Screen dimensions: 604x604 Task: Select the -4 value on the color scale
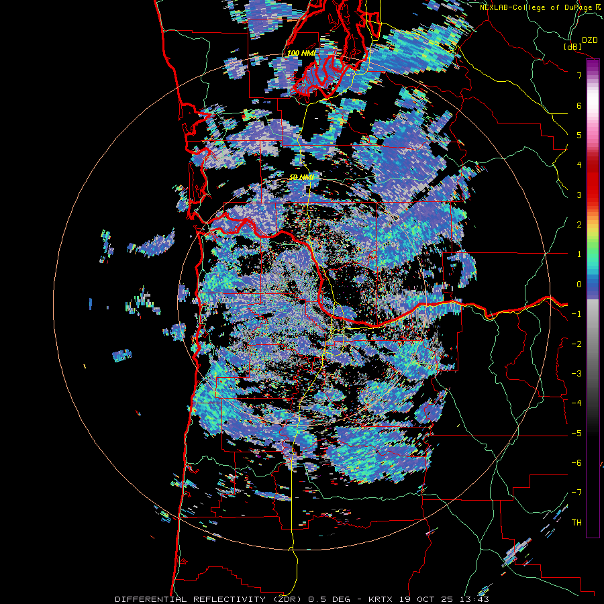(x=576, y=403)
